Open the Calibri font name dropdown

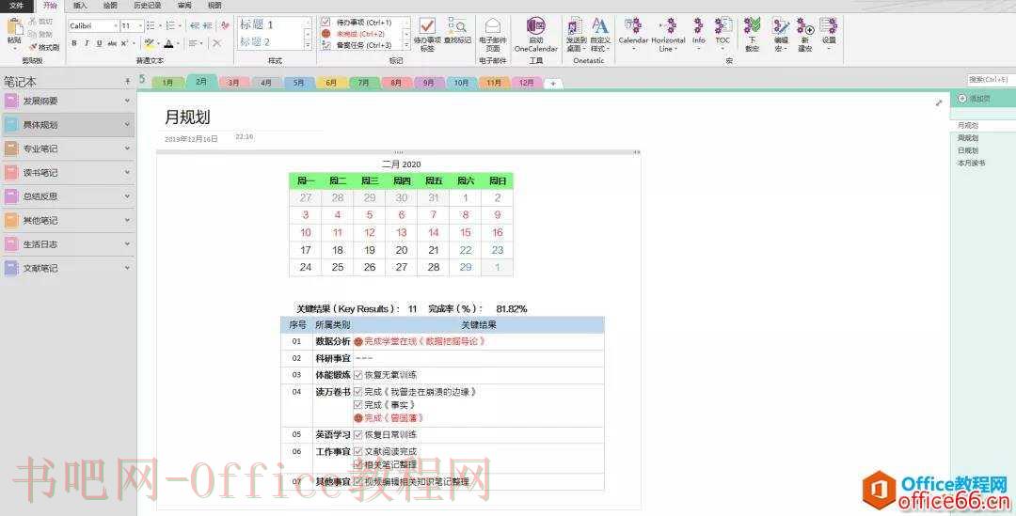(116, 26)
